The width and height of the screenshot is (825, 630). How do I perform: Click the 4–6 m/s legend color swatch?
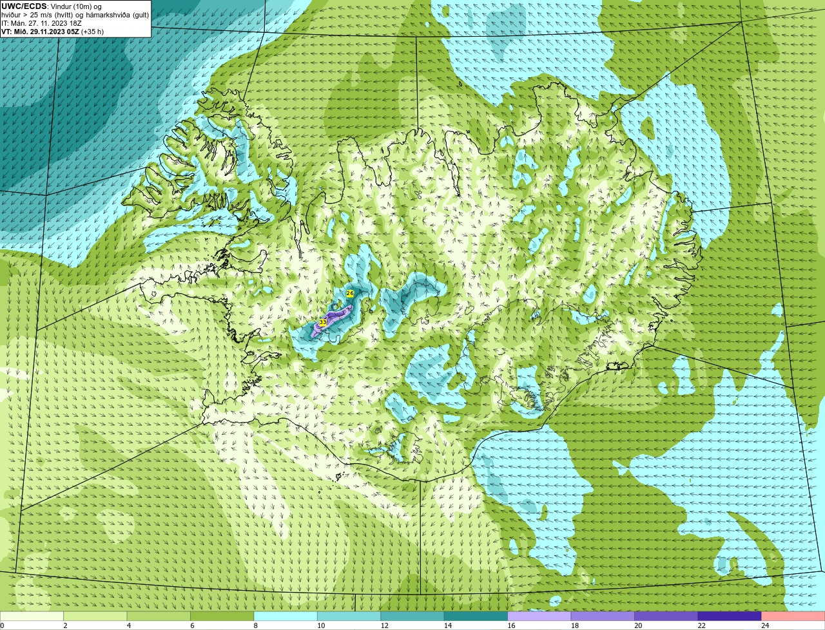pyautogui.click(x=159, y=616)
